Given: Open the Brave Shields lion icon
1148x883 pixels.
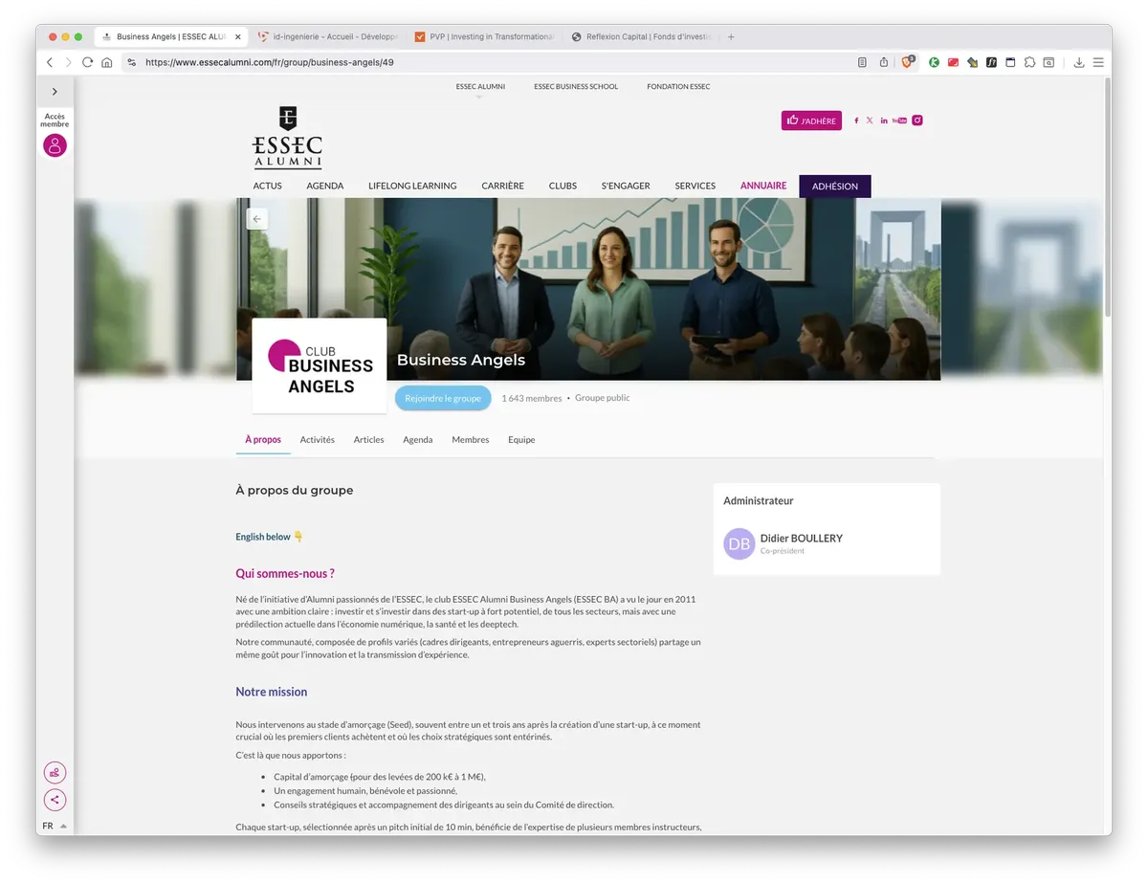Looking at the screenshot, I should click(x=908, y=62).
